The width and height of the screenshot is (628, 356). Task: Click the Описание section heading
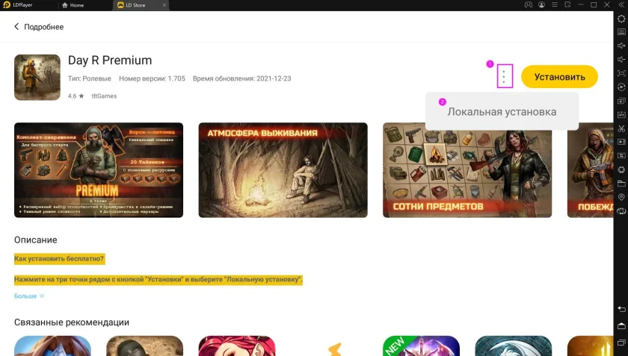coord(36,240)
